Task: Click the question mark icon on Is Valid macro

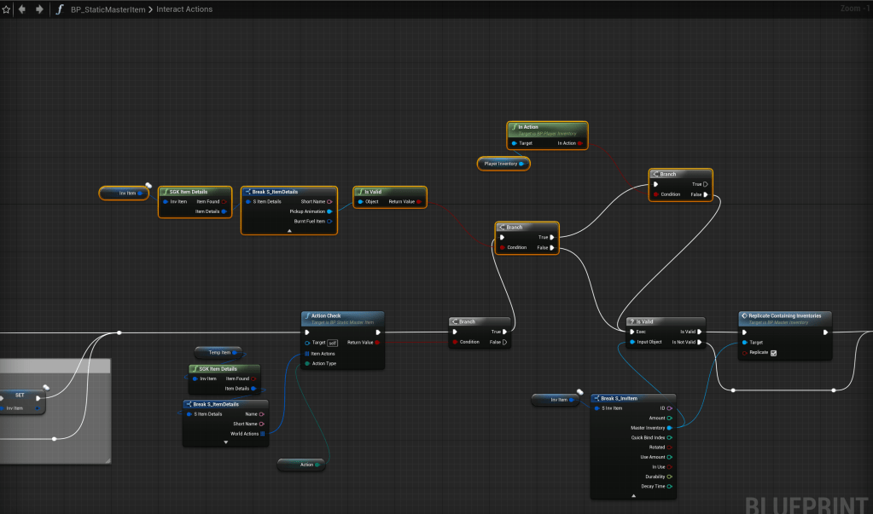Action: point(631,321)
